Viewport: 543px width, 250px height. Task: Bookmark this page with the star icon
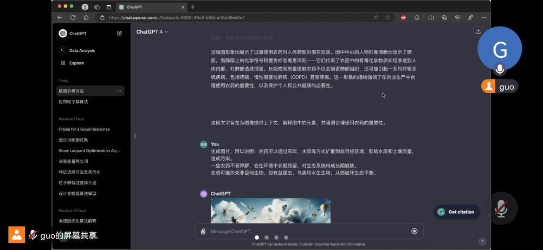point(387,17)
